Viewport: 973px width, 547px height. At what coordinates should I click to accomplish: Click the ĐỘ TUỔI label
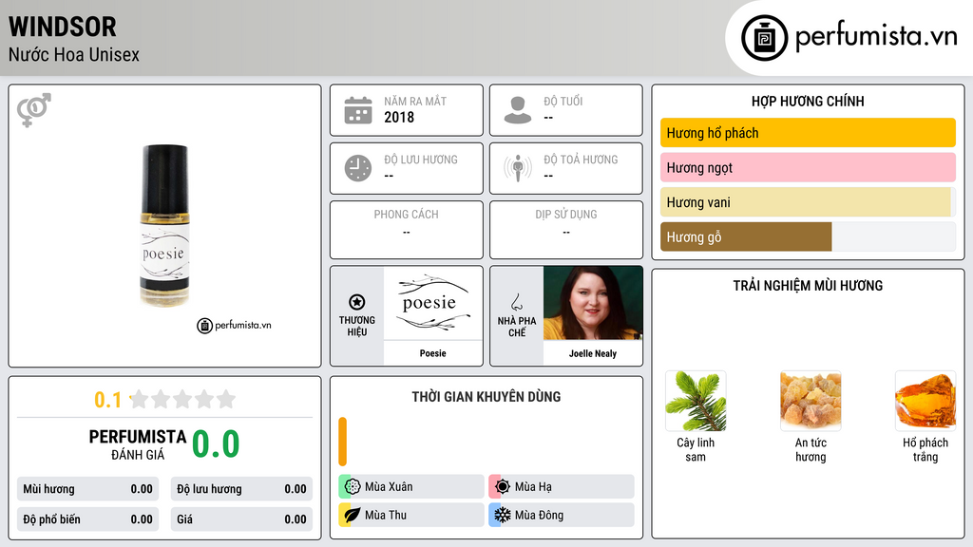(x=563, y=101)
